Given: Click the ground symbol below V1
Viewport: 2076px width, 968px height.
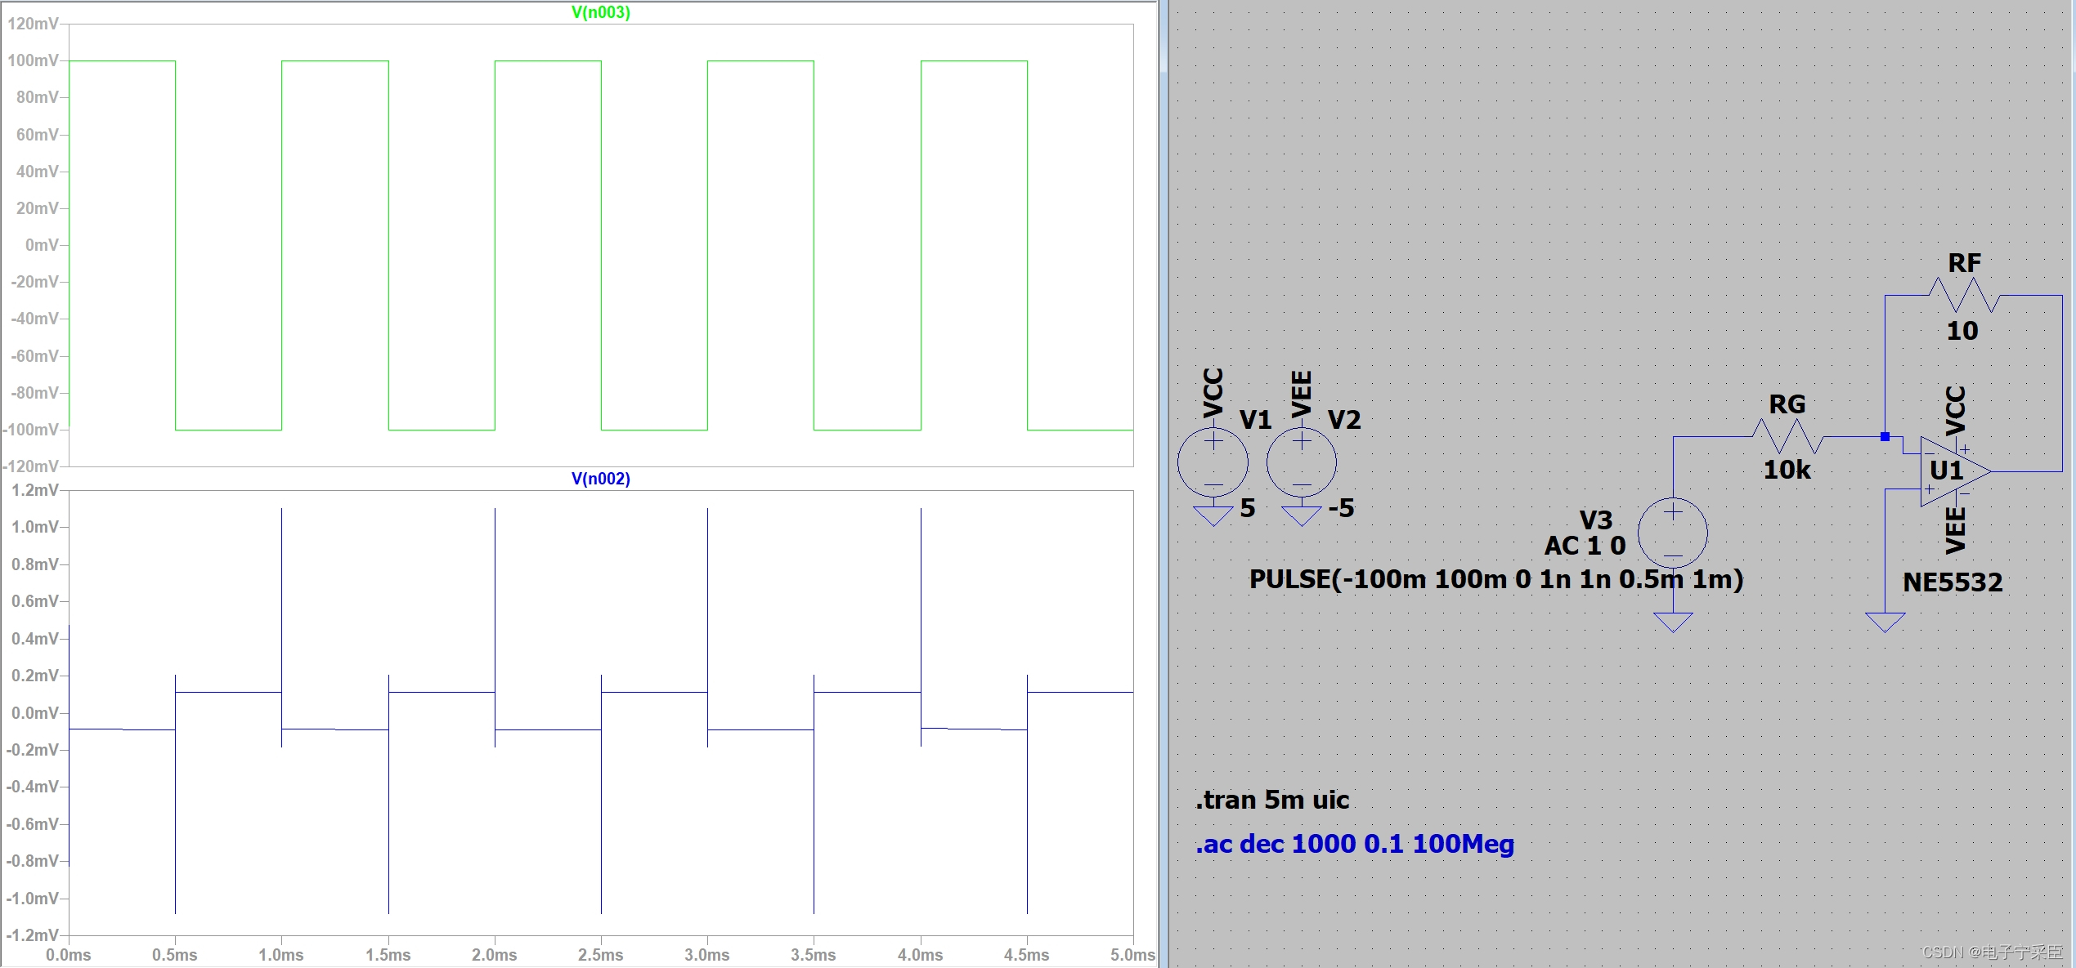Looking at the screenshot, I should point(1213,516).
